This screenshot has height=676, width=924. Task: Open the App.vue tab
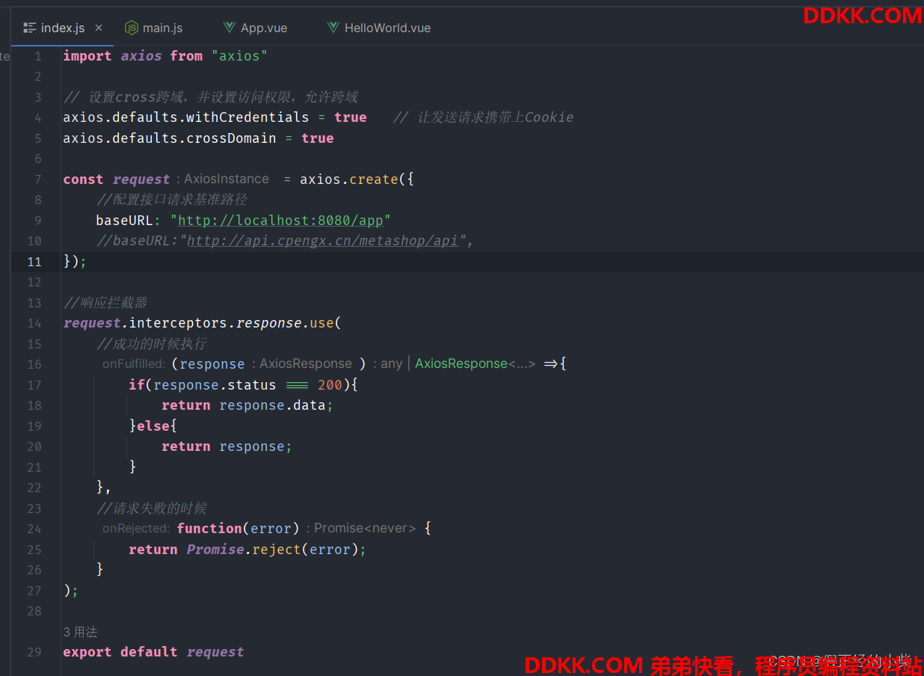click(x=263, y=28)
